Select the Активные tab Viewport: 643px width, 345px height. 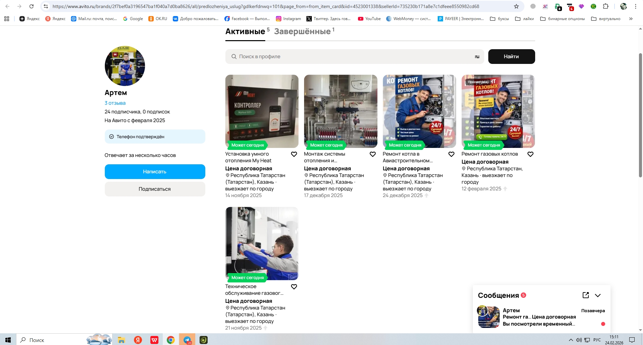(245, 31)
